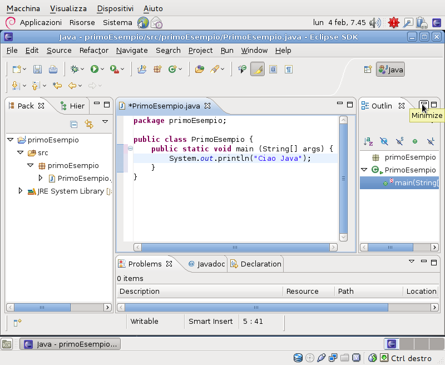Click the System.out.println code line
Viewport: 445px width, 365px height.
pos(240,158)
